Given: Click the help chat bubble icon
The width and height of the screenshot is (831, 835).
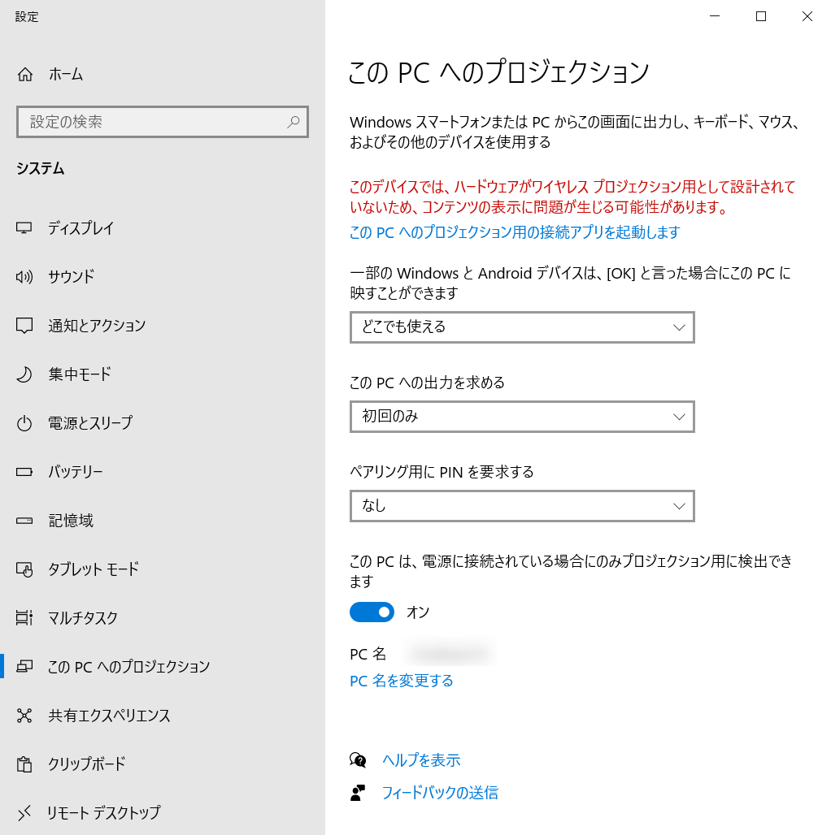Looking at the screenshot, I should tap(358, 760).
